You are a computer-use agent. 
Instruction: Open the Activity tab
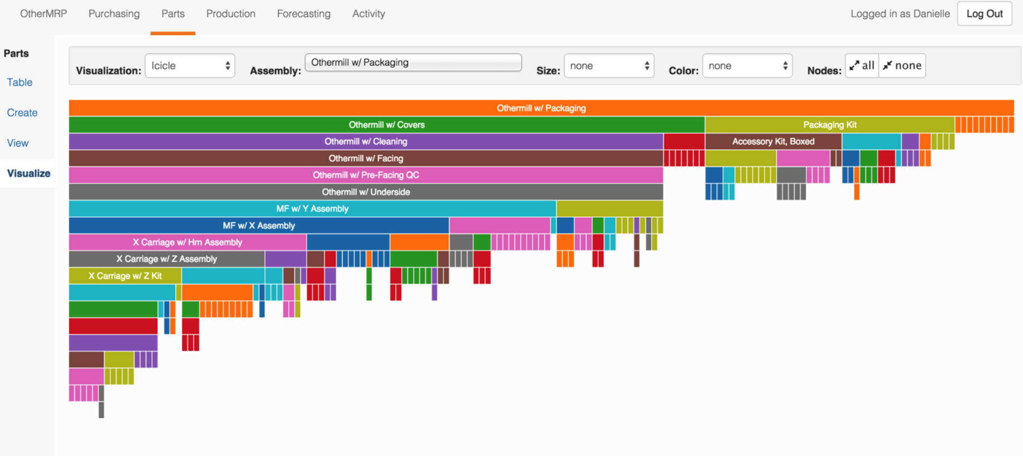[x=368, y=14]
